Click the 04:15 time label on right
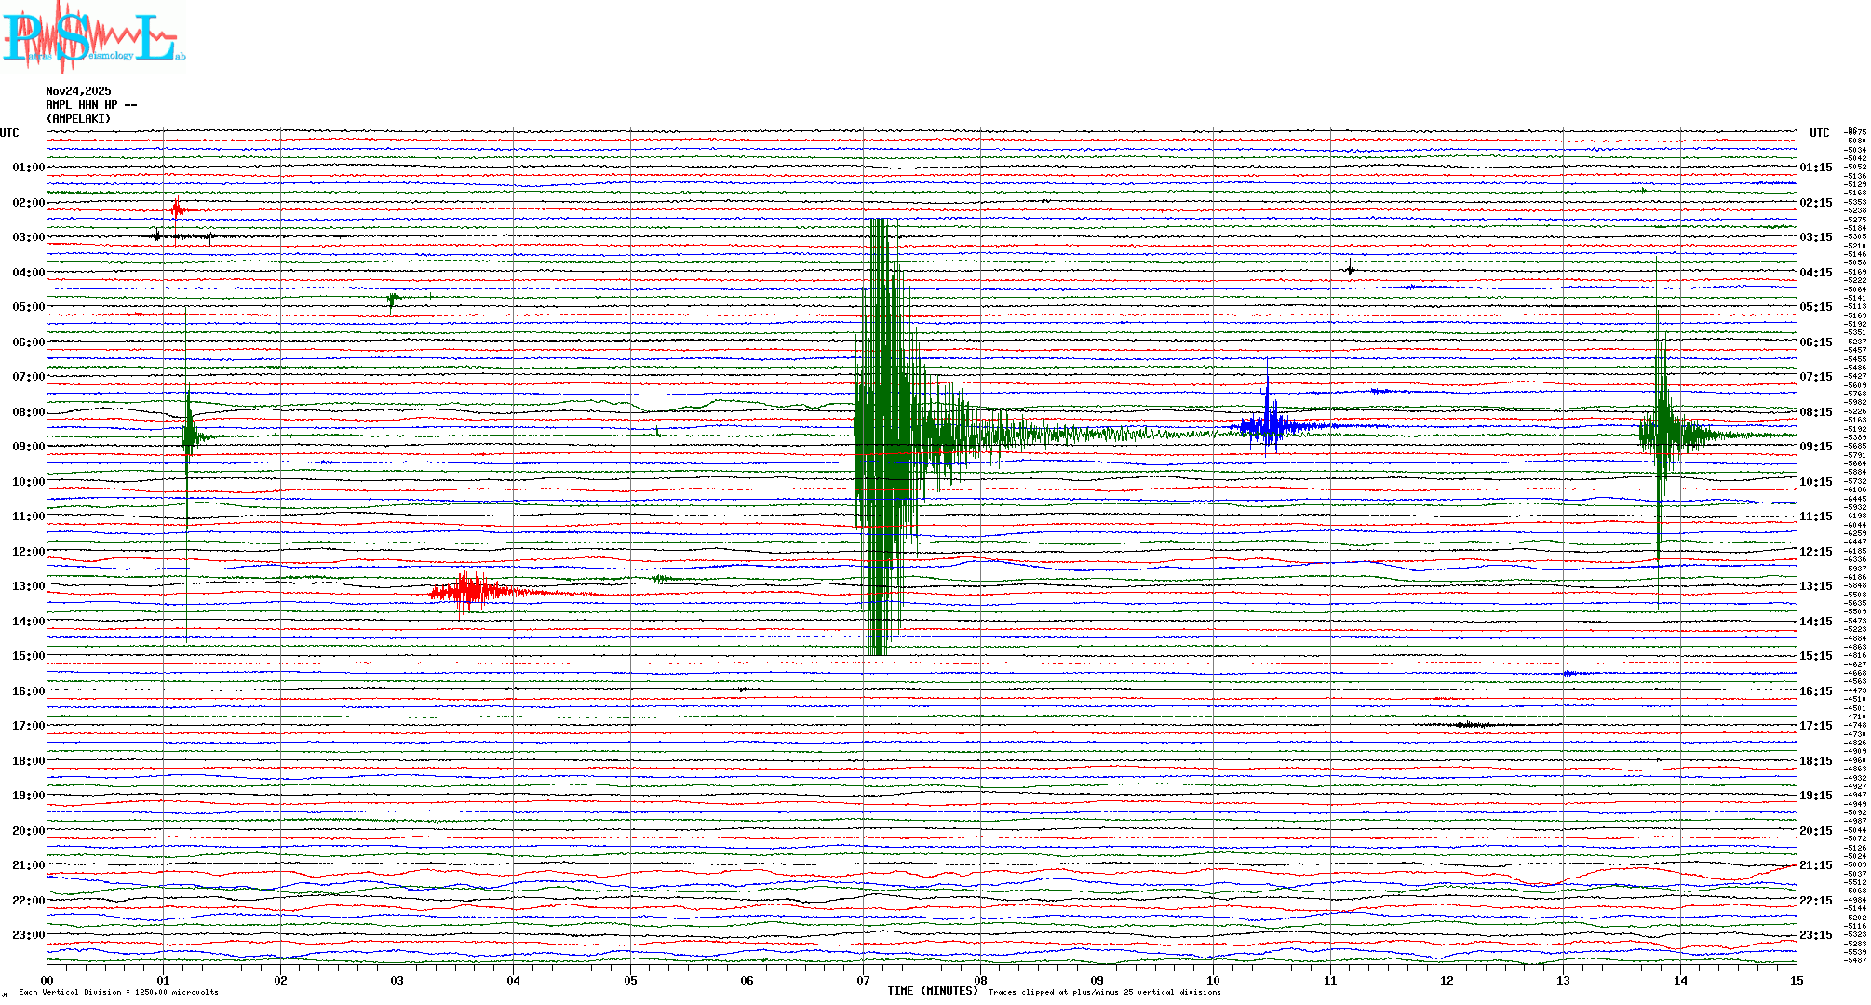 (1815, 273)
